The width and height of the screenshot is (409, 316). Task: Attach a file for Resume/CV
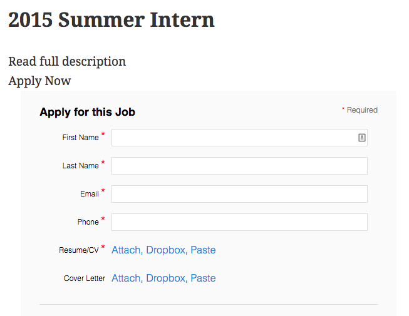(x=126, y=250)
